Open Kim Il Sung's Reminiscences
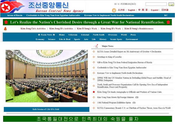 pos(139,29)
